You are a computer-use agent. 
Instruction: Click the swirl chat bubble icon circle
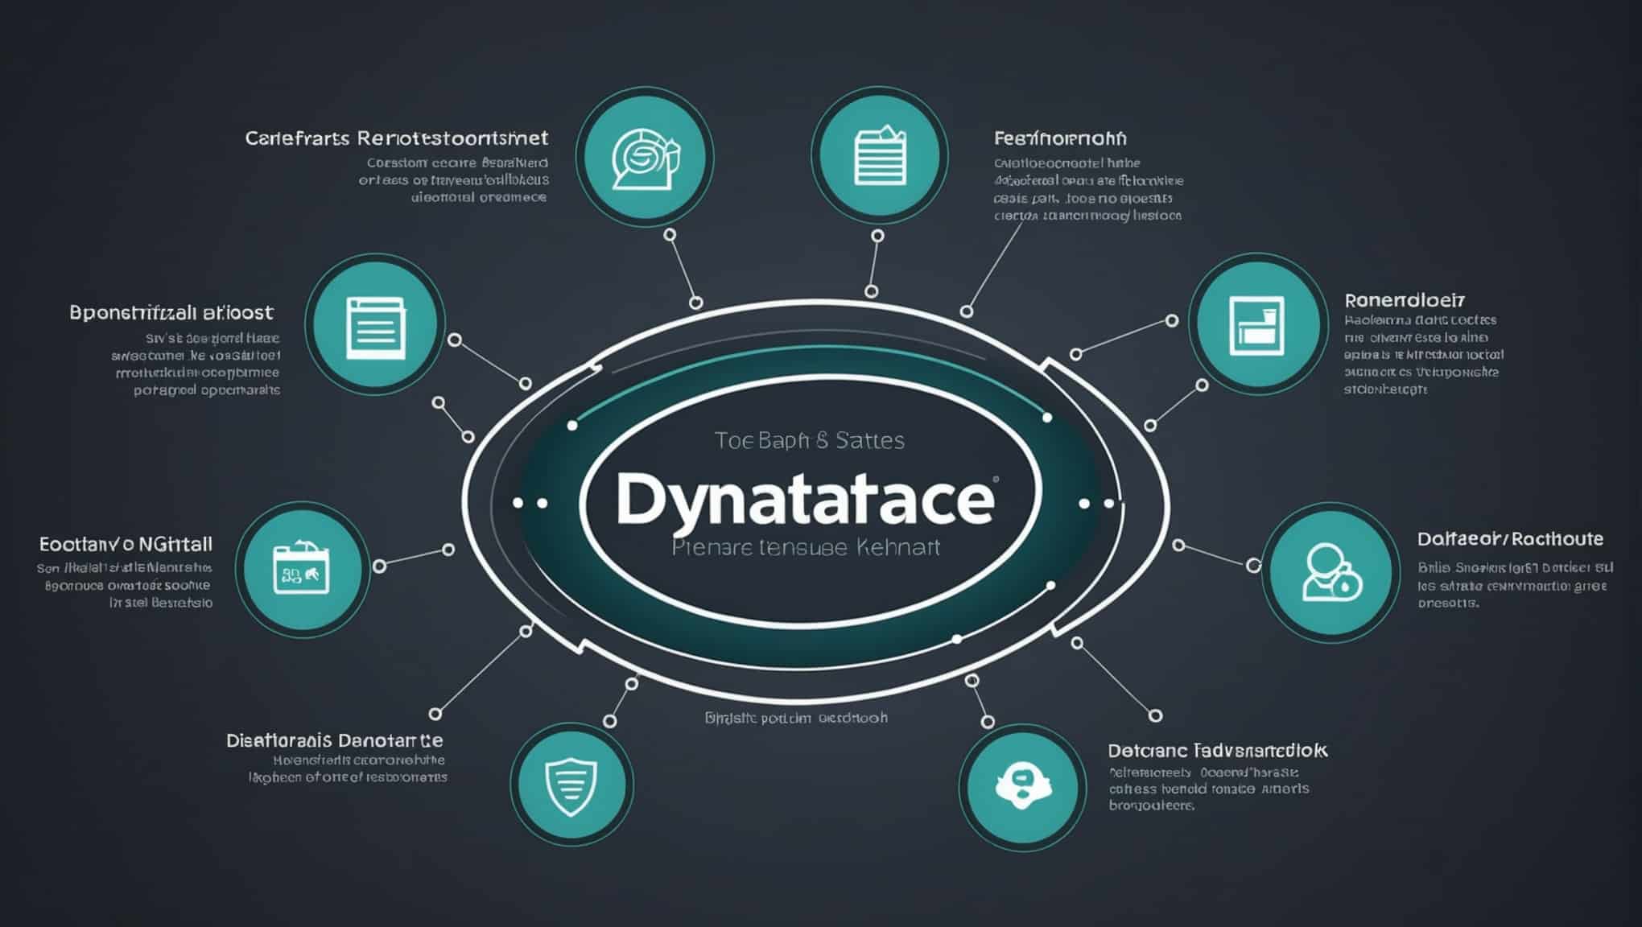645,157
